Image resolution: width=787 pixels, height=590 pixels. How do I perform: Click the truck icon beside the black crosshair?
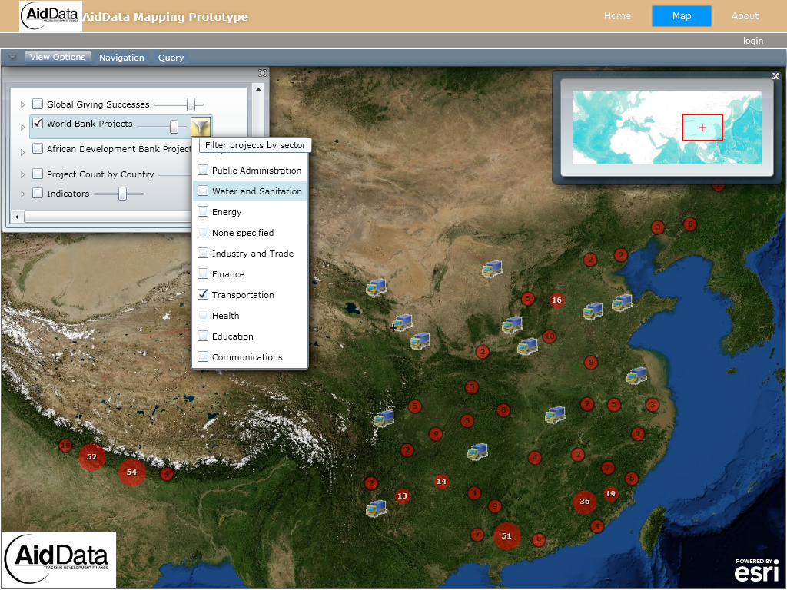[402, 323]
